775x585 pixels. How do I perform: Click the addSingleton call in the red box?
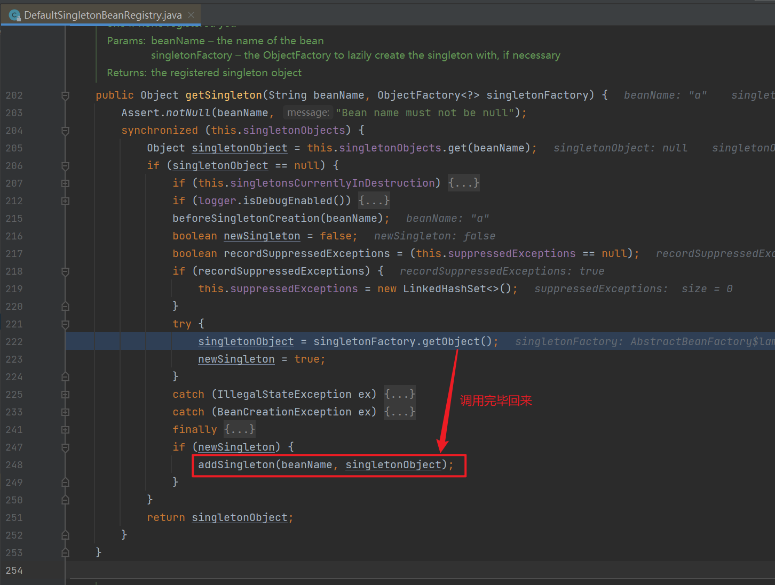tap(236, 465)
